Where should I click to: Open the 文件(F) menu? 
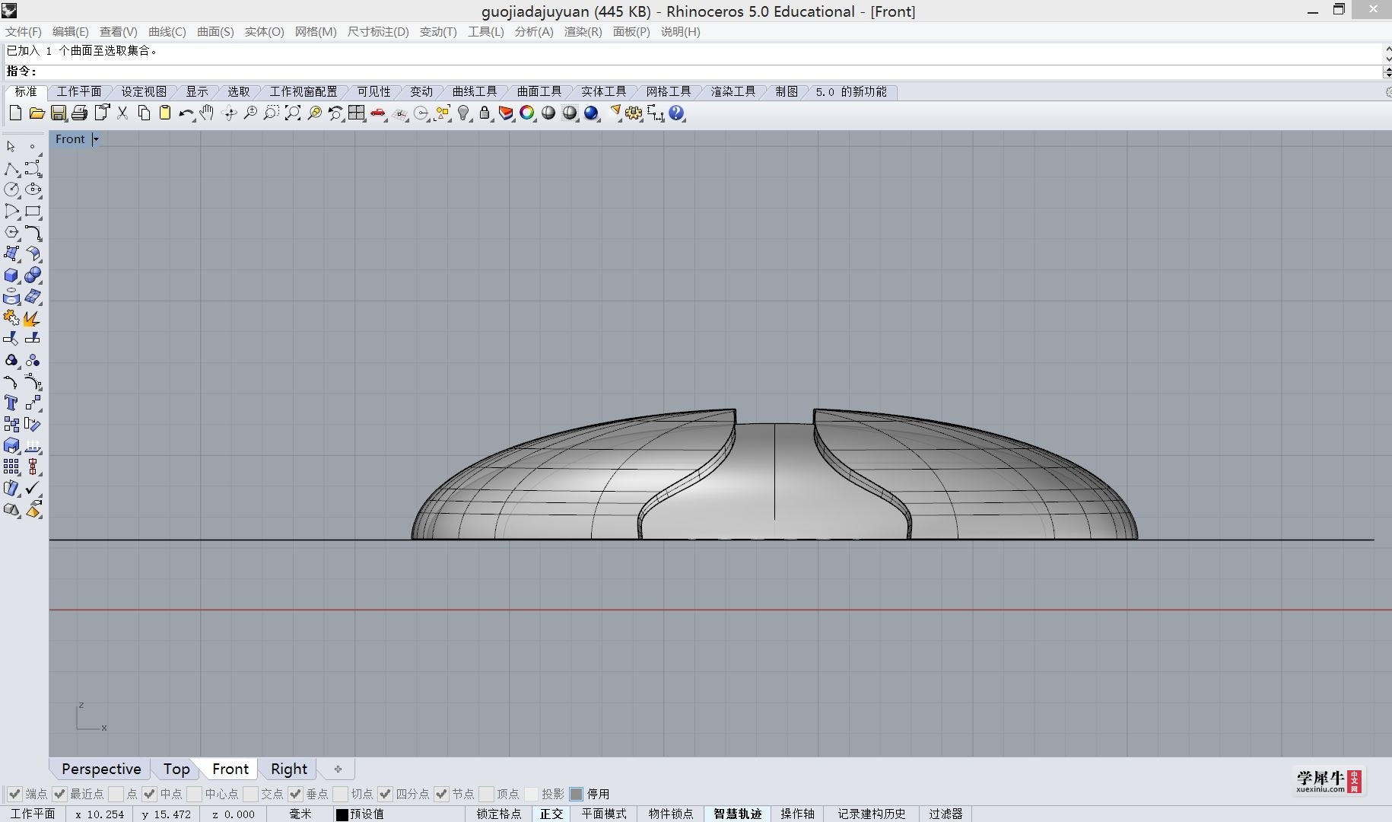tap(24, 31)
